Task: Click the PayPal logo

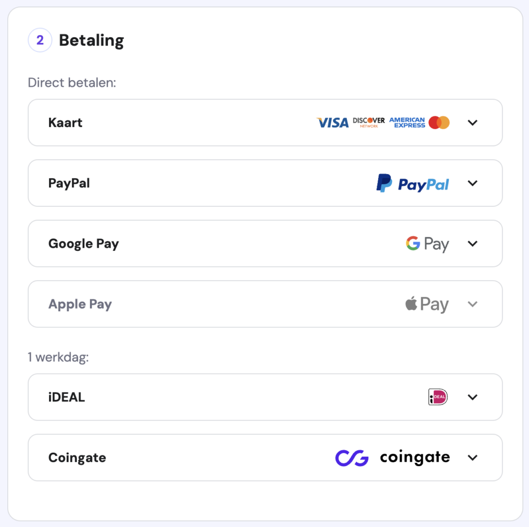Action: [413, 183]
